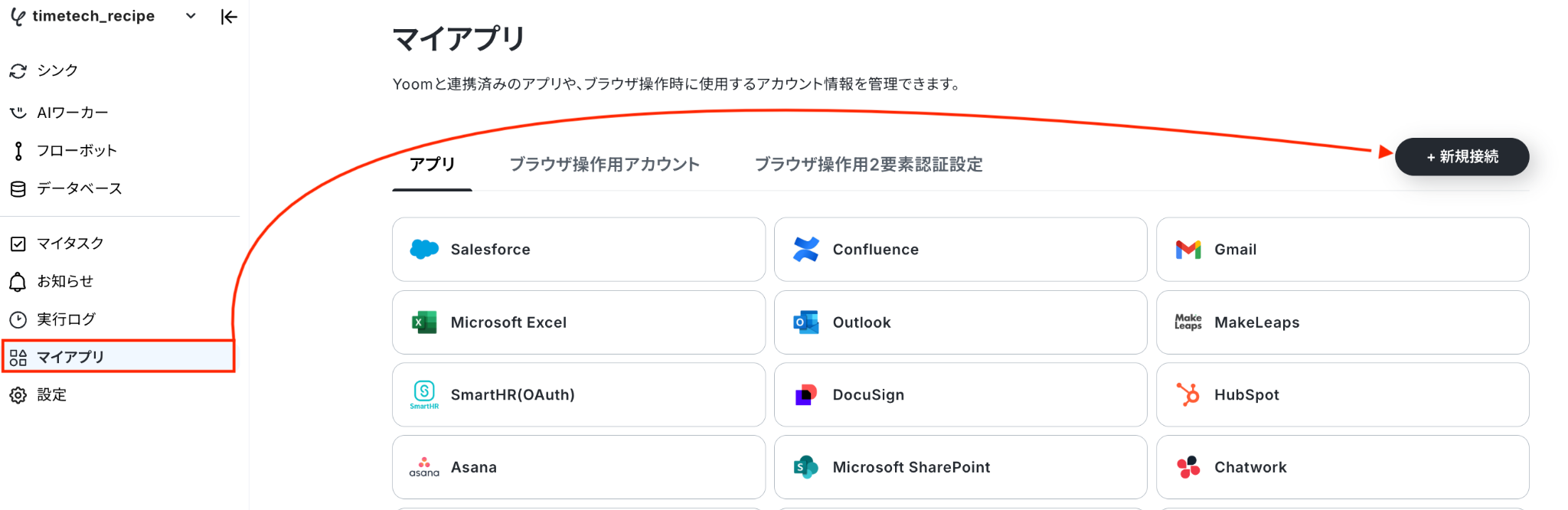Screen dimensions: 1568x510
Task: Click the Confluence logo icon
Action: point(806,249)
